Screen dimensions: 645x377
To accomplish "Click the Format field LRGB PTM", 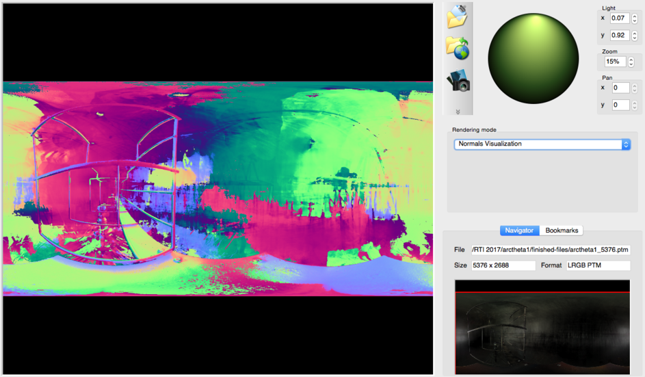I will (x=598, y=265).
